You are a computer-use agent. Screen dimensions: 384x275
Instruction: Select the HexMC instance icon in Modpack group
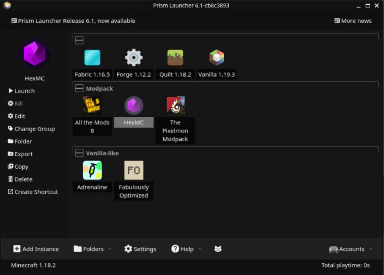[133, 105]
